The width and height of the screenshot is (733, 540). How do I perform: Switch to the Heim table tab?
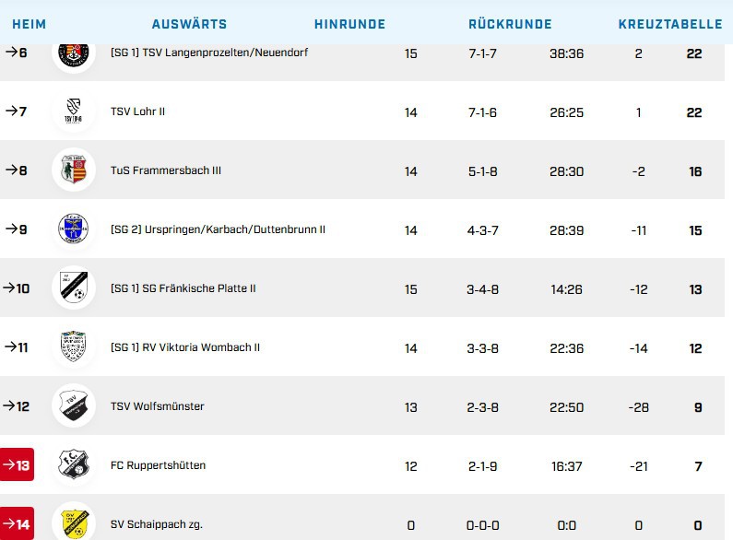coord(29,24)
